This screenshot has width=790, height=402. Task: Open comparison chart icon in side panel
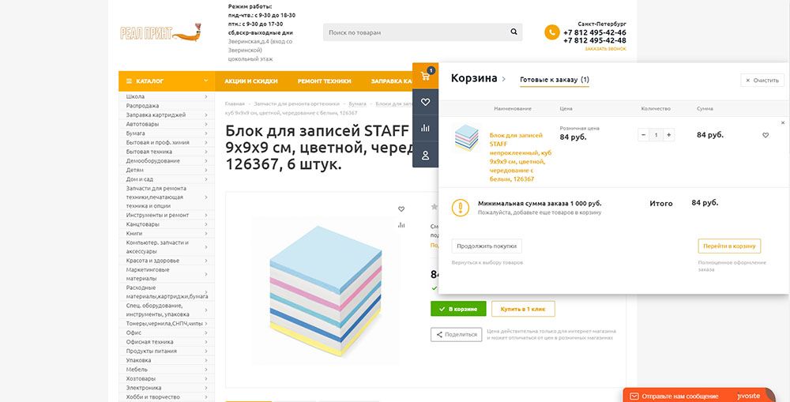[x=425, y=128]
